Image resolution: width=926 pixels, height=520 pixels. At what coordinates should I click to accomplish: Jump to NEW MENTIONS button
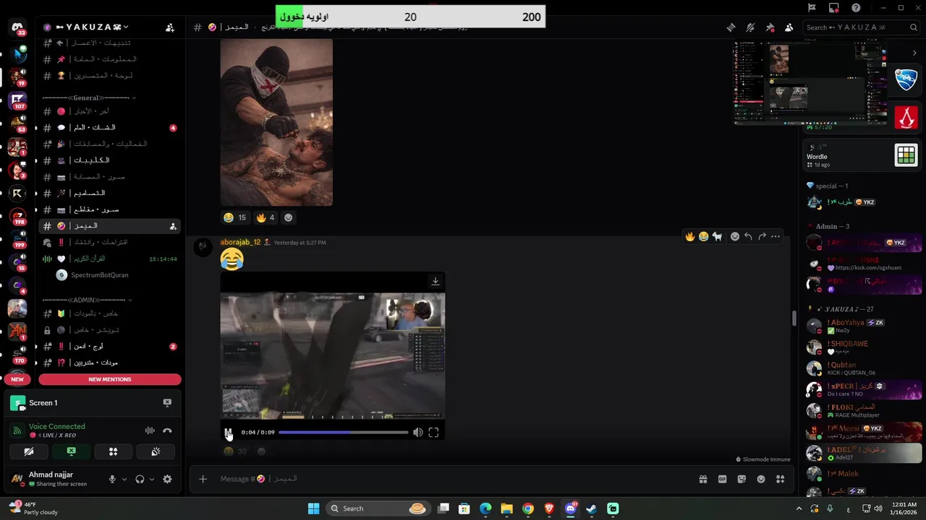[x=110, y=379]
